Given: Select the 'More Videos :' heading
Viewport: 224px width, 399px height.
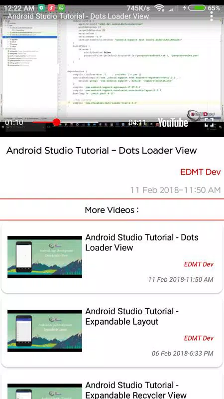Looking at the screenshot, I should pyautogui.click(x=112, y=210).
